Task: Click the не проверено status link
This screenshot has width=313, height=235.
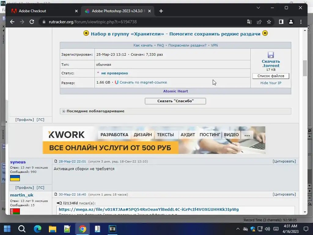Action: click(x=115, y=73)
